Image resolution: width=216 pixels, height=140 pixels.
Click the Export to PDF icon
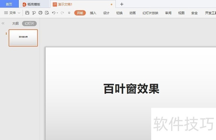tap(34, 13)
